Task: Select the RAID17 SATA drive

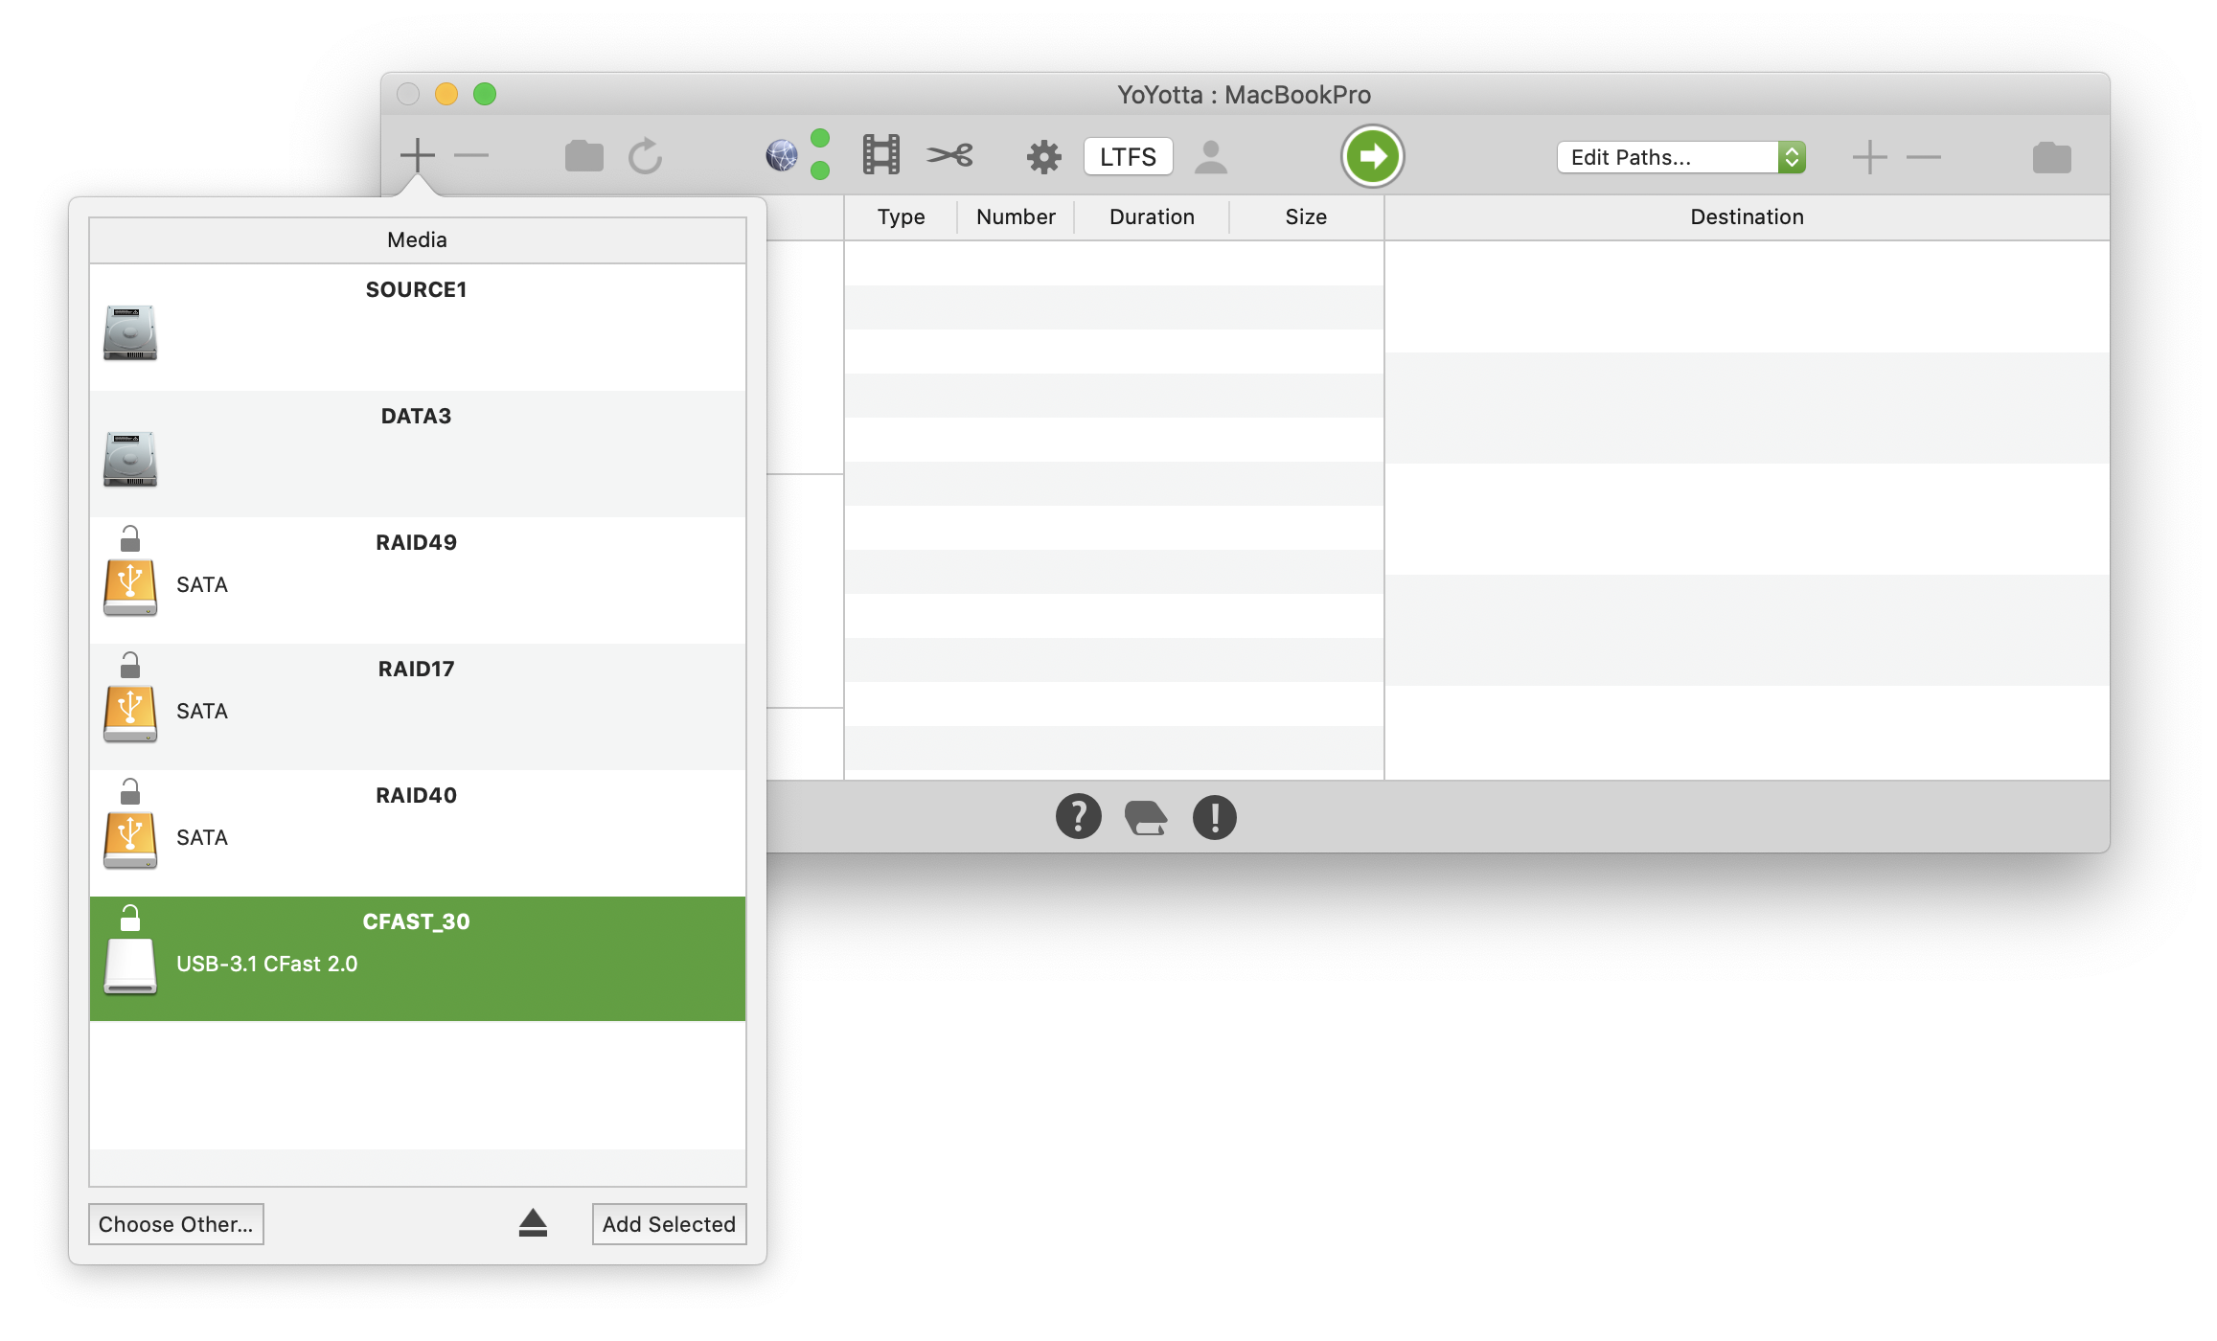Action: coord(417,707)
